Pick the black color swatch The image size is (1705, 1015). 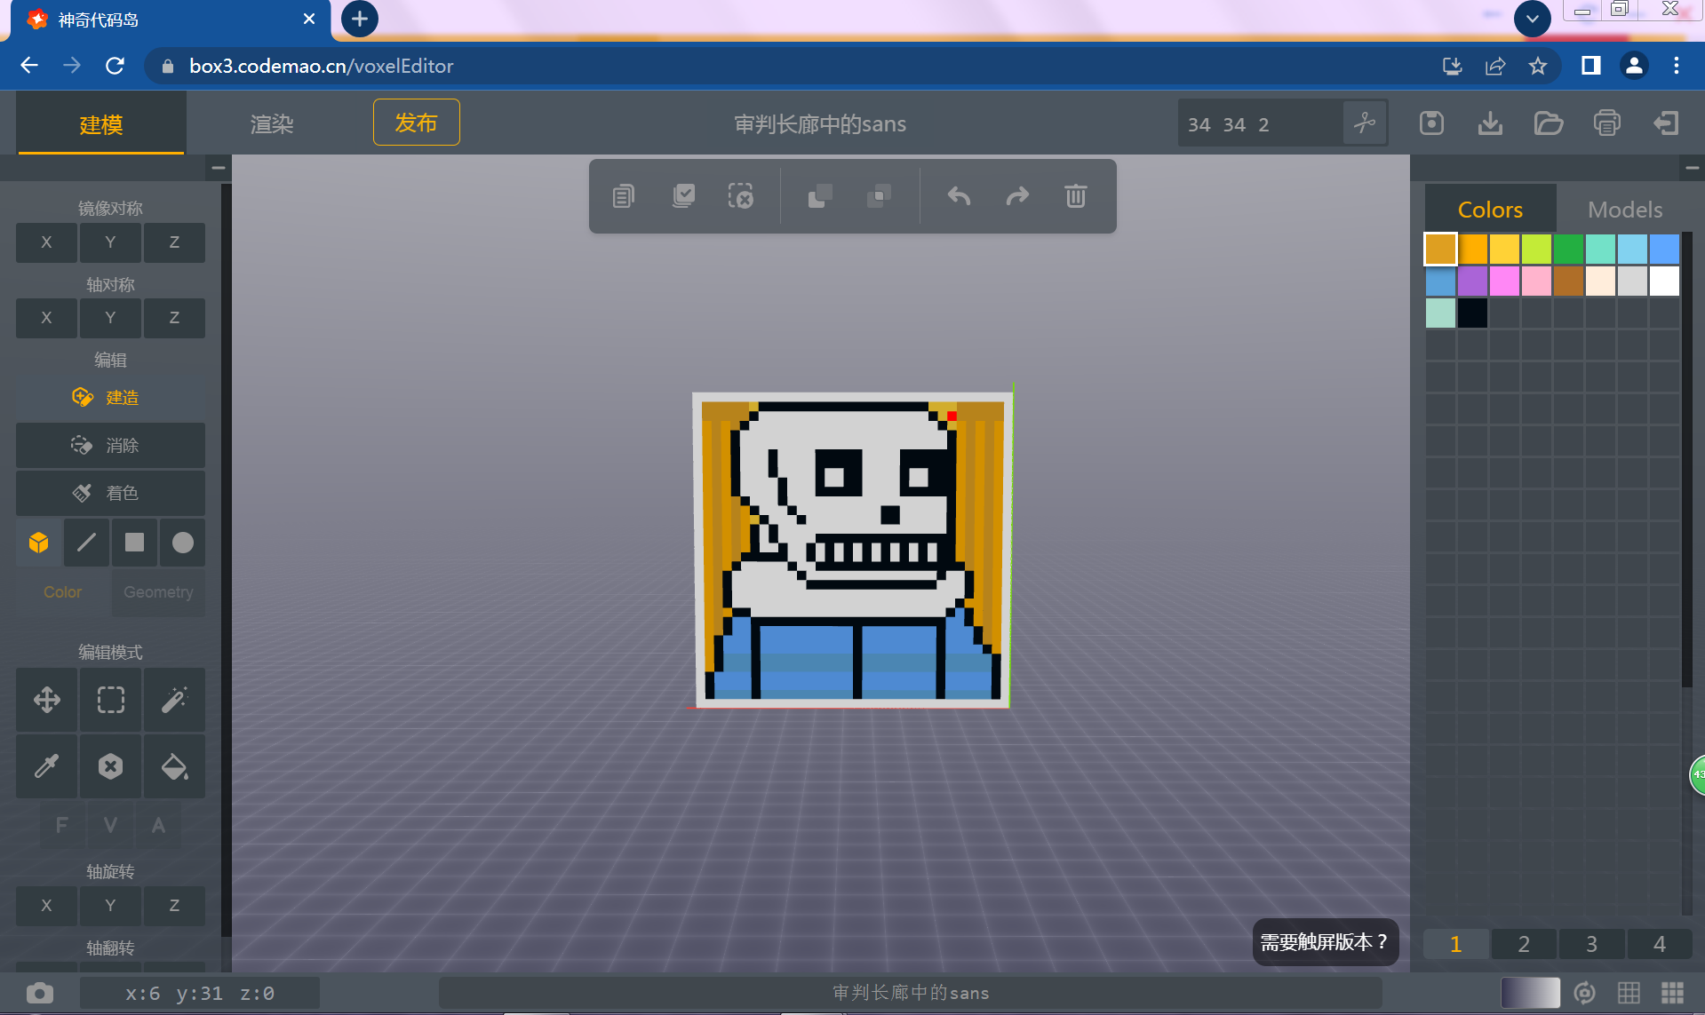pyautogui.click(x=1472, y=313)
